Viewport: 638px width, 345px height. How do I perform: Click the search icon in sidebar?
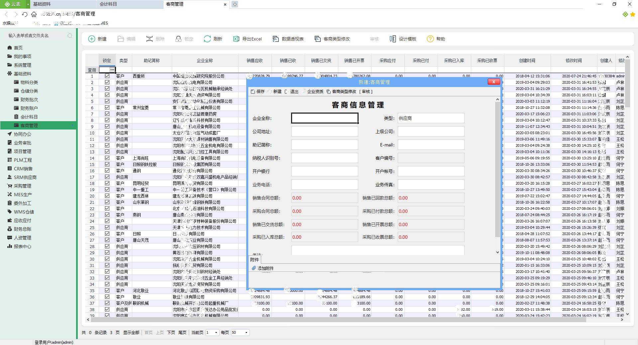coord(70,36)
